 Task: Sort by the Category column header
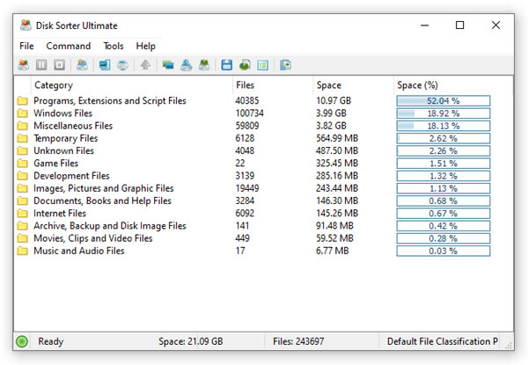coord(131,85)
